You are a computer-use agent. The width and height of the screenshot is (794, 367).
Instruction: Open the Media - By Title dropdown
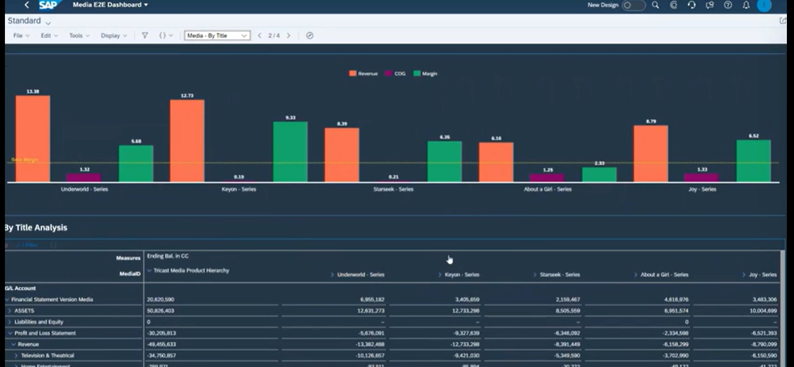[x=217, y=36]
